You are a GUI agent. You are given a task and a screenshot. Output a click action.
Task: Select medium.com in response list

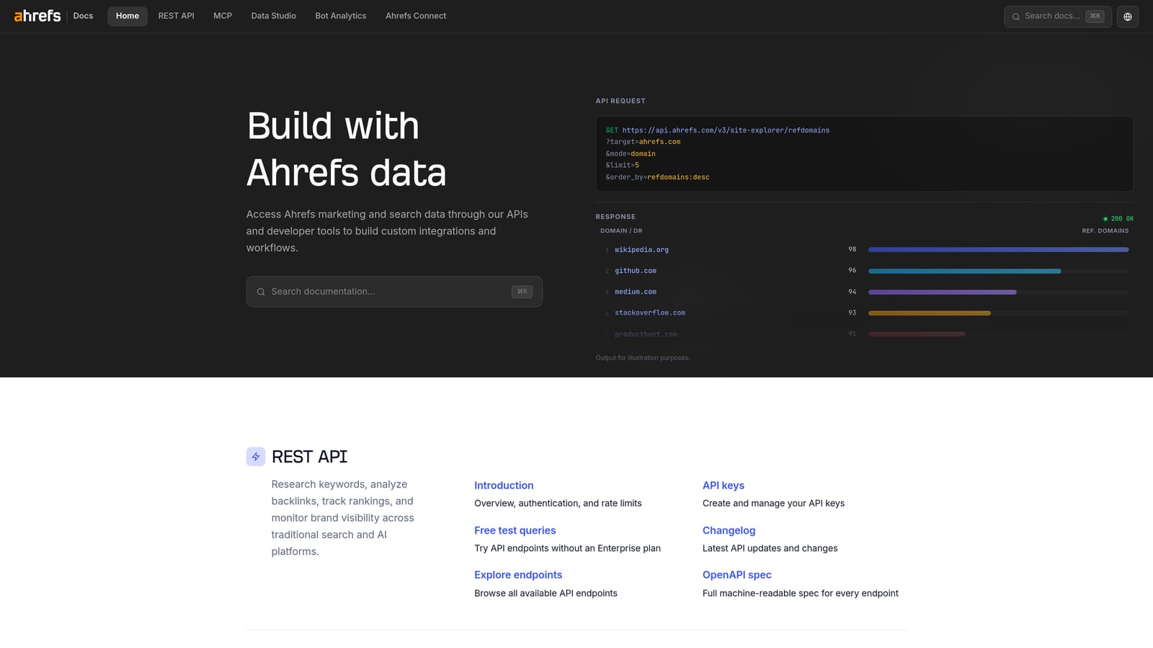(x=636, y=292)
